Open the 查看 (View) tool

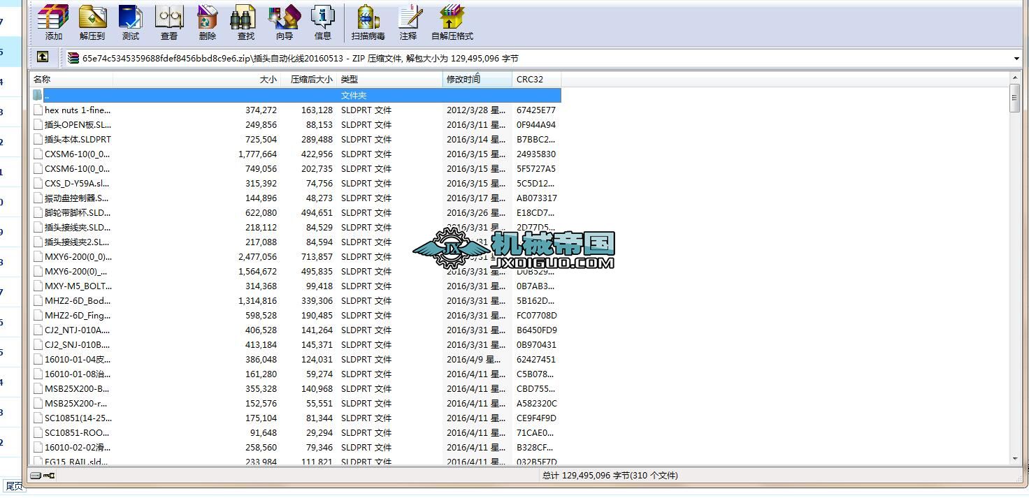coord(169,22)
